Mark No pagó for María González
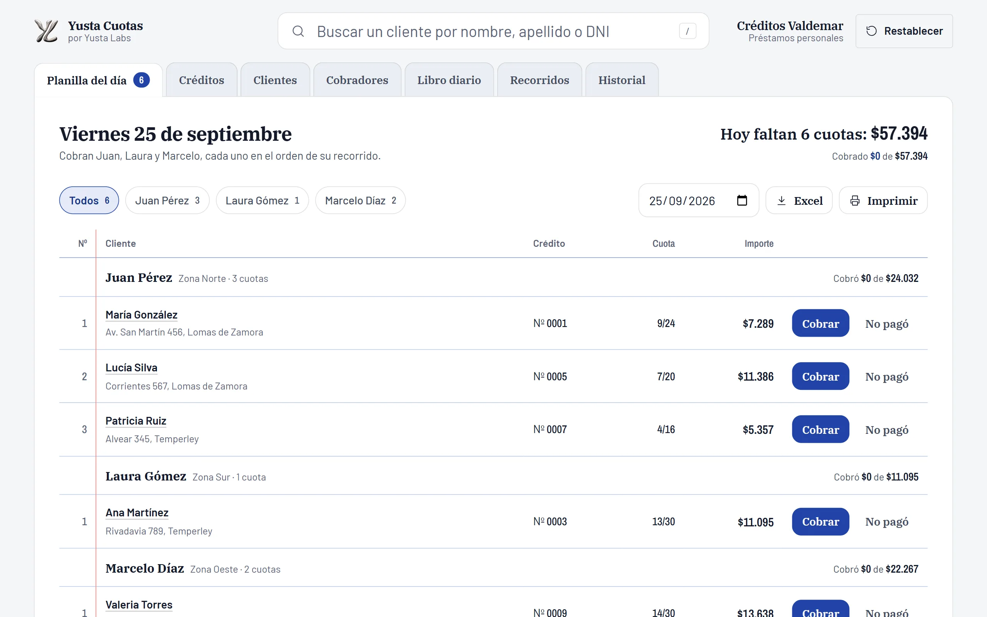The image size is (987, 617). 887,324
